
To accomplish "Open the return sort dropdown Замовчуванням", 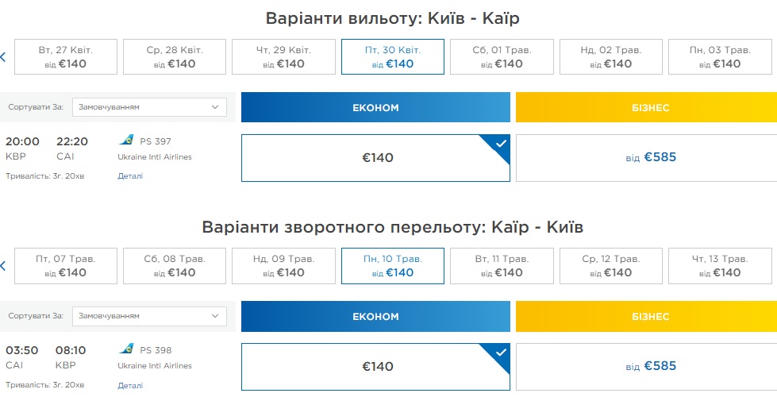I will click(149, 316).
